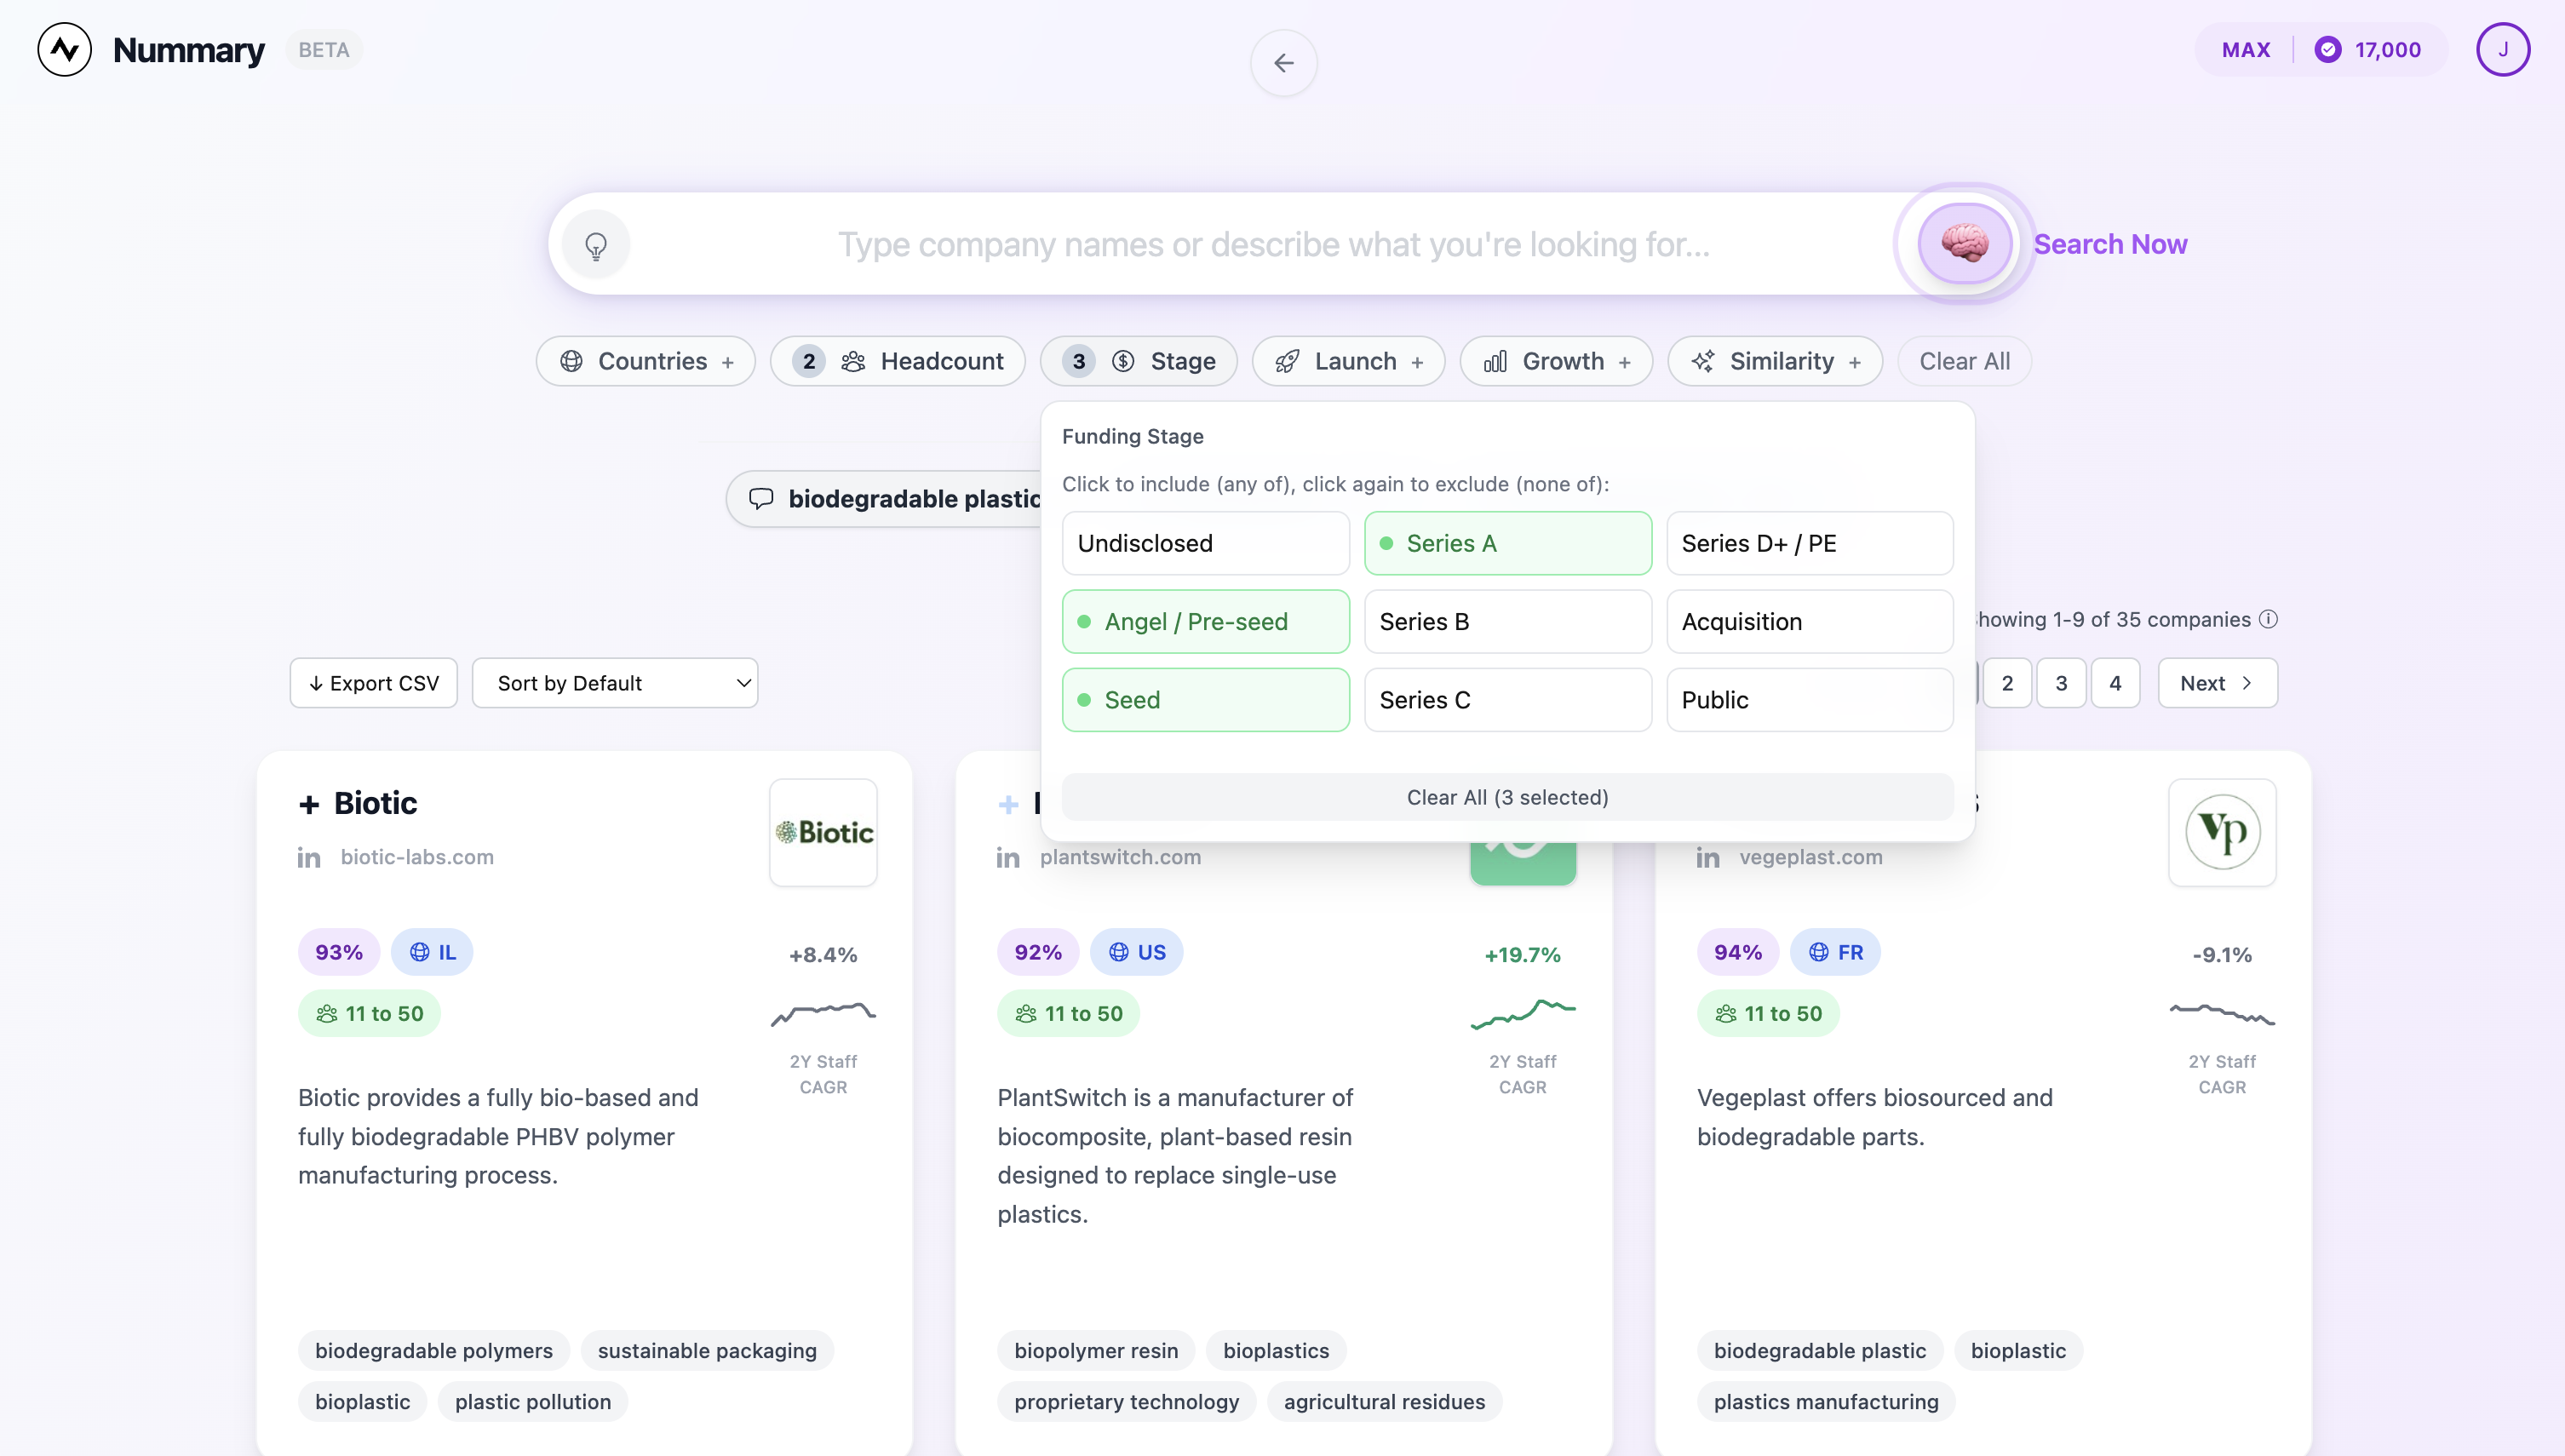Open the Sort by Default dropdown

[615, 683]
